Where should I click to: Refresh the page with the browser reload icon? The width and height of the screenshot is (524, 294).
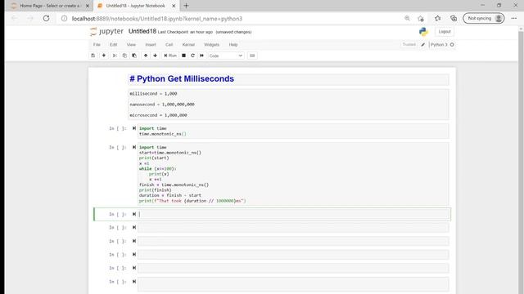pos(46,19)
